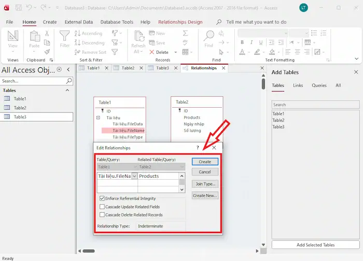This screenshot has height=261, width=363.
Task: Click the Join Type button
Action: coord(205,184)
